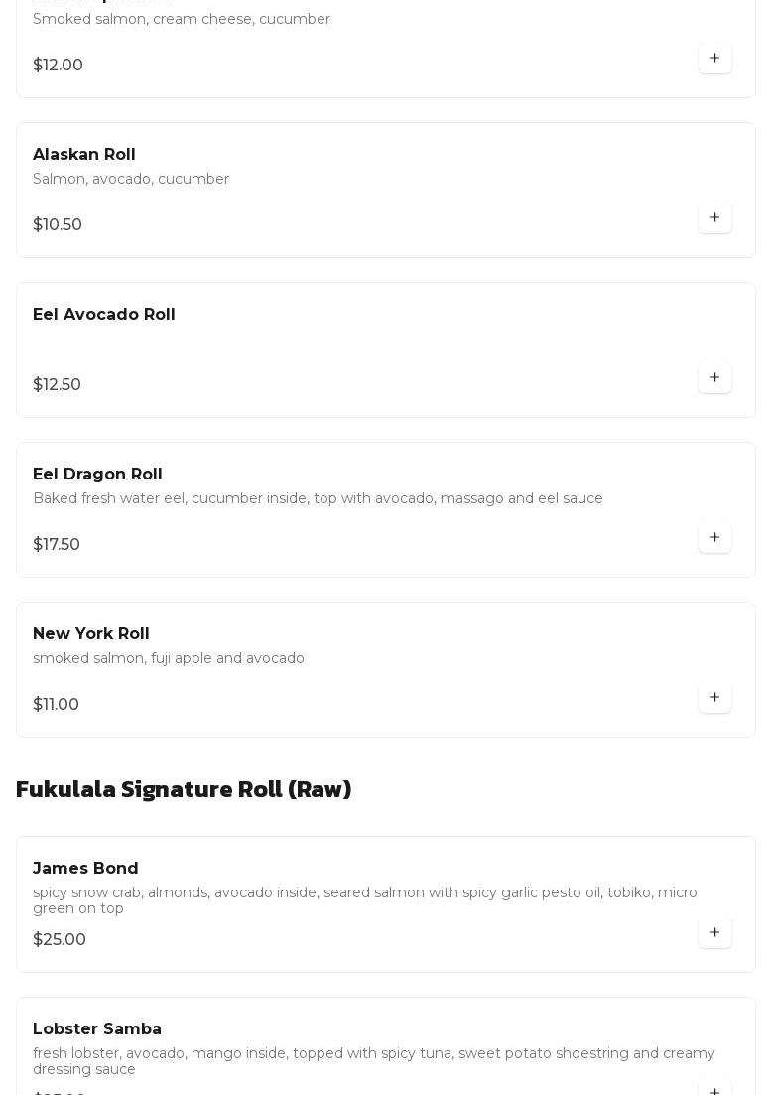
Task: Click the $10.50 Alaskan Roll price
Action: (x=58, y=225)
